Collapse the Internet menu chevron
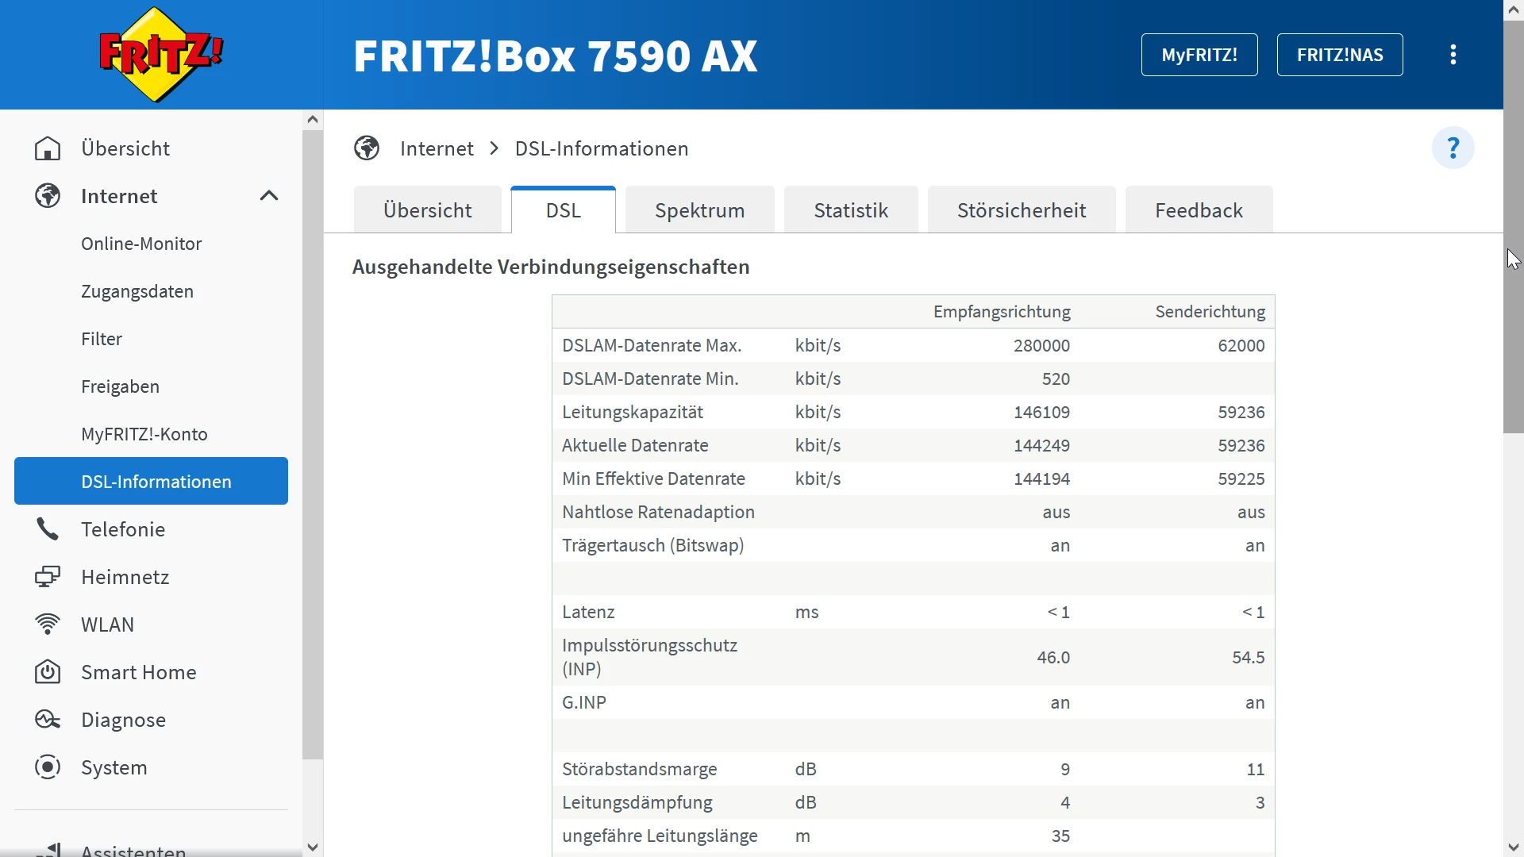The image size is (1524, 857). [269, 196]
